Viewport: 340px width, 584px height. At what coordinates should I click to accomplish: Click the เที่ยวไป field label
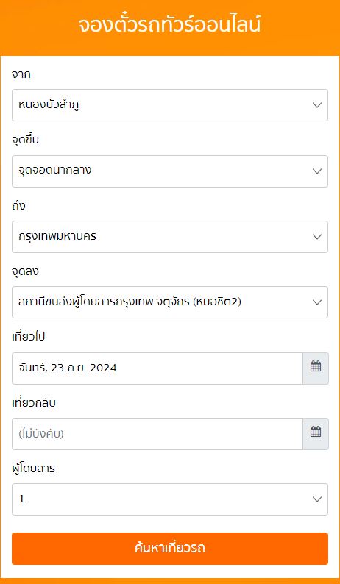click(29, 337)
